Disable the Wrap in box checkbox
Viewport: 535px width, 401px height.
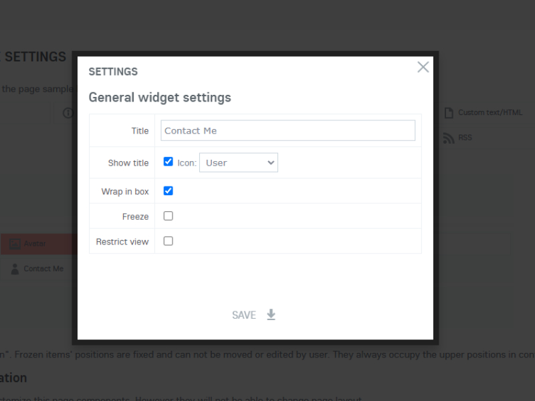(x=169, y=190)
